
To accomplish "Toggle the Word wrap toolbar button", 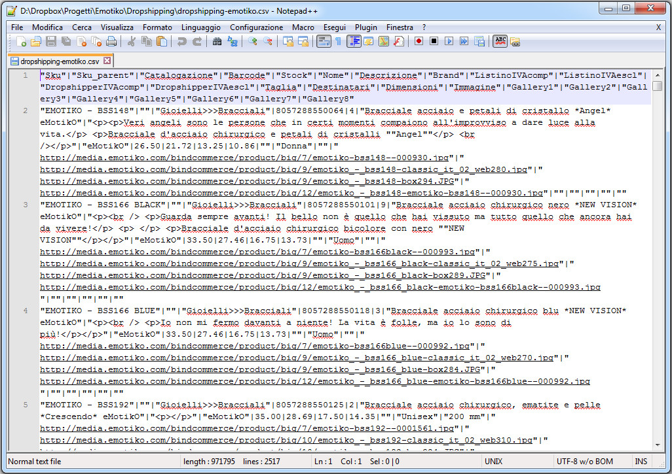I will pyautogui.click(x=323, y=42).
